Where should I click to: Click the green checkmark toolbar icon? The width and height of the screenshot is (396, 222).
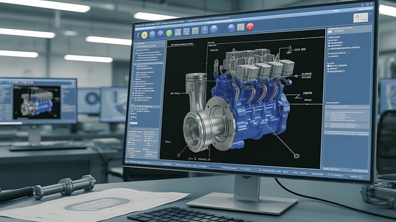169,33
